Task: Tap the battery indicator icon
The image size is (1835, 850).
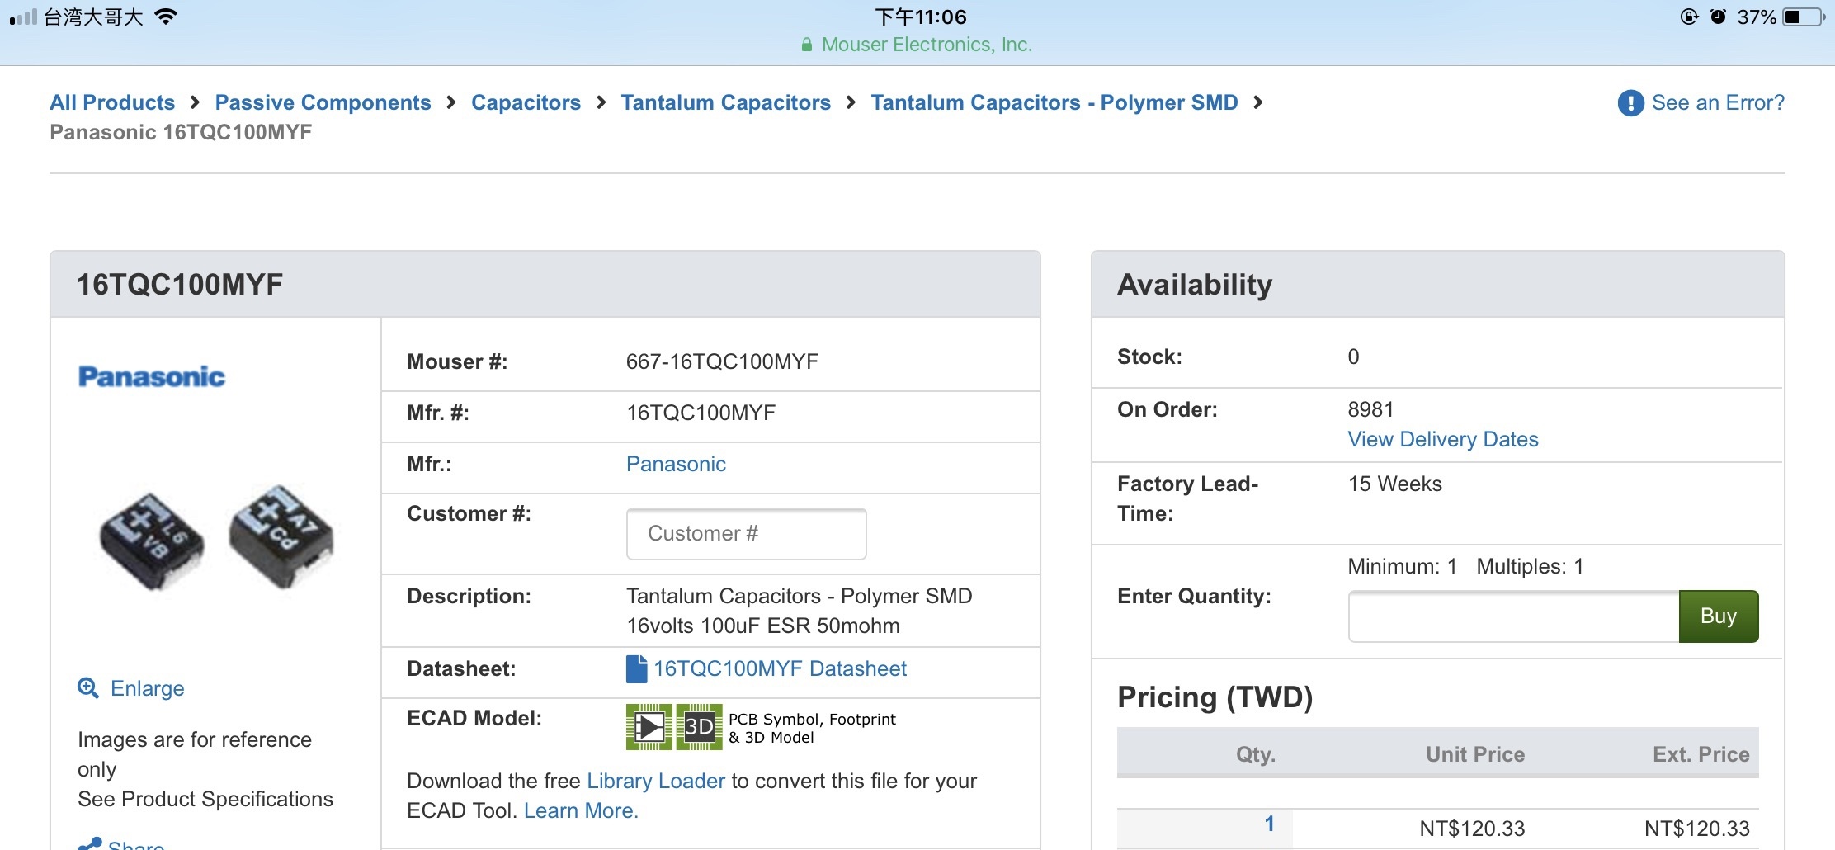Action: (1804, 17)
